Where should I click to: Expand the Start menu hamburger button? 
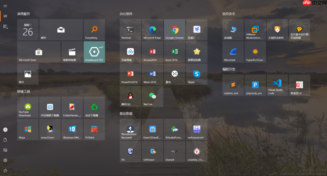pyautogui.click(x=5, y=6)
